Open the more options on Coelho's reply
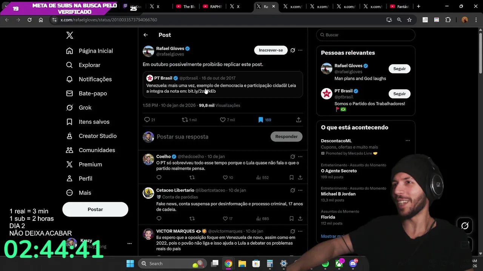483x271 pixels. (x=300, y=157)
